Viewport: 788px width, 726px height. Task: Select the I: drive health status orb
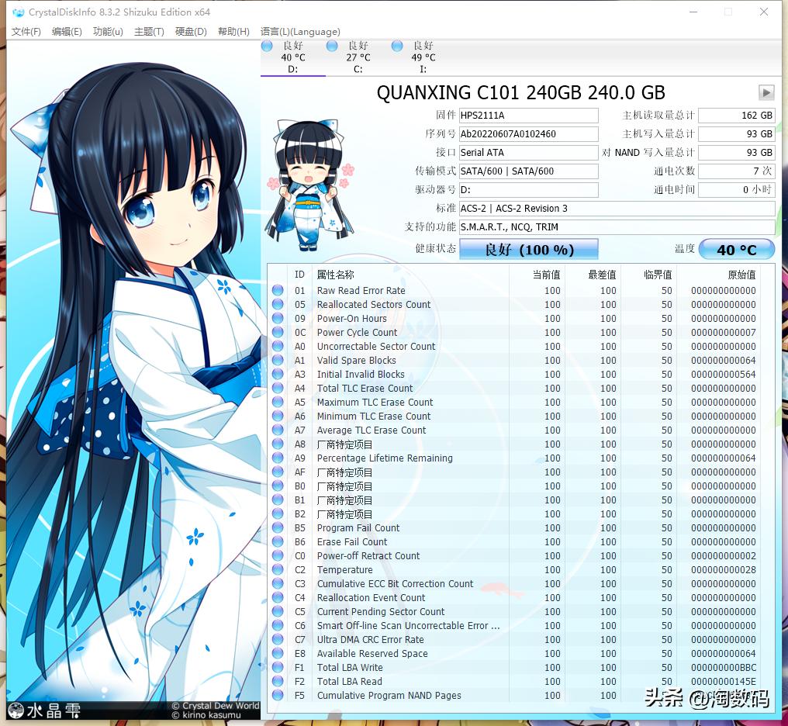pyautogui.click(x=397, y=47)
